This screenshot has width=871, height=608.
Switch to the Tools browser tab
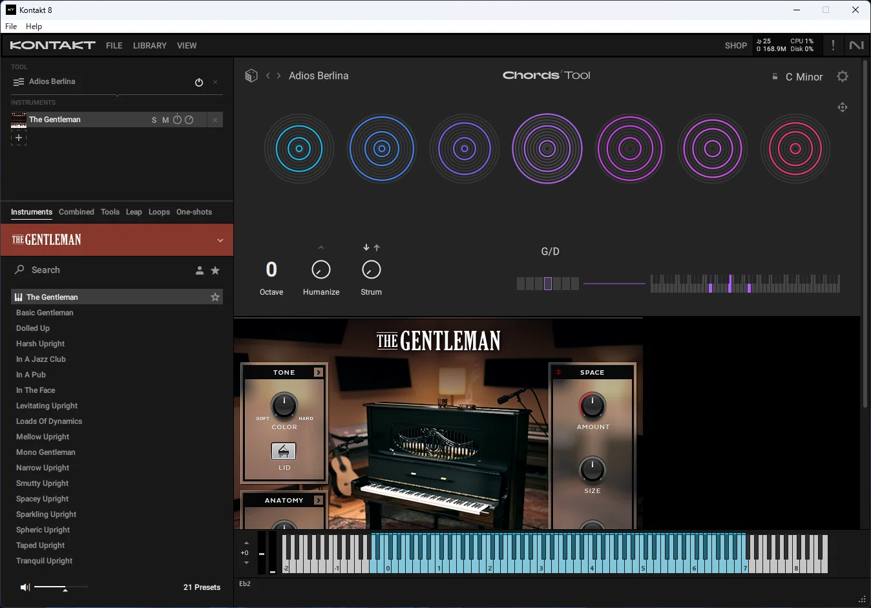110,212
